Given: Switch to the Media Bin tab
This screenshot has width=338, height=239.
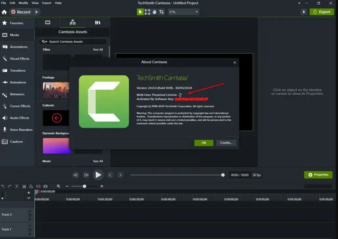Looking at the screenshot, I should (x=48, y=22).
